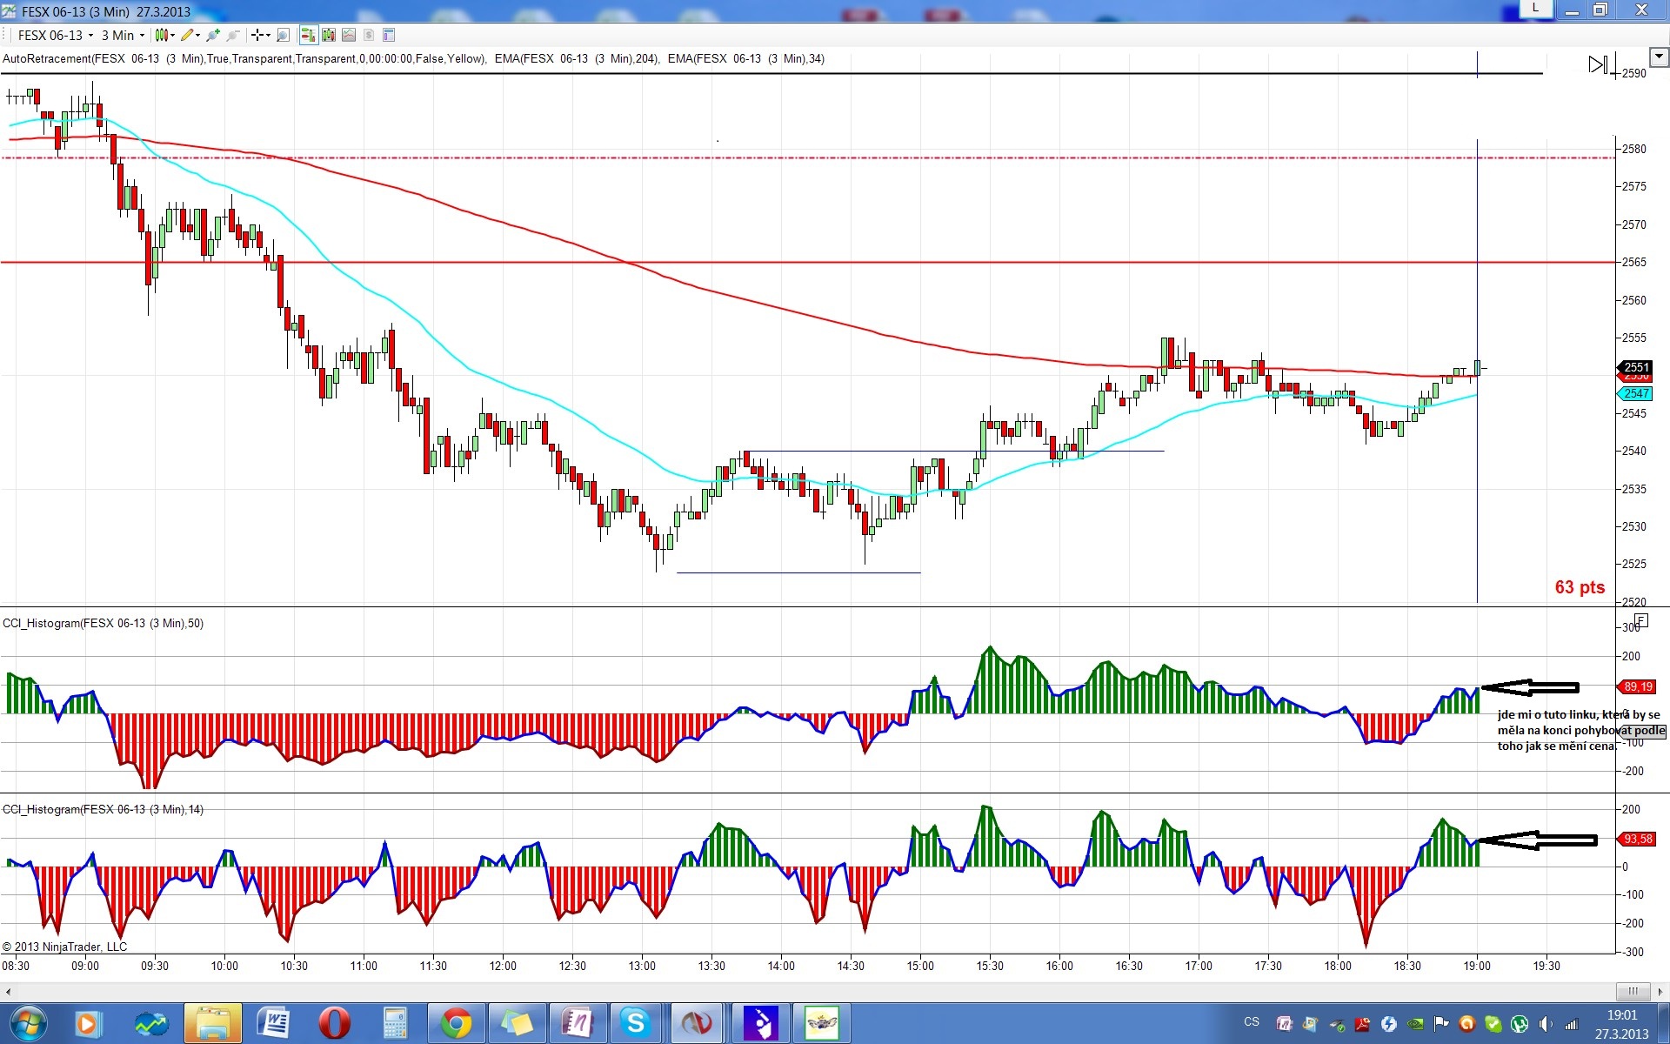Toggle the Chart Trader panel icon
Viewport: 1670px width, 1044px height.
click(308, 36)
